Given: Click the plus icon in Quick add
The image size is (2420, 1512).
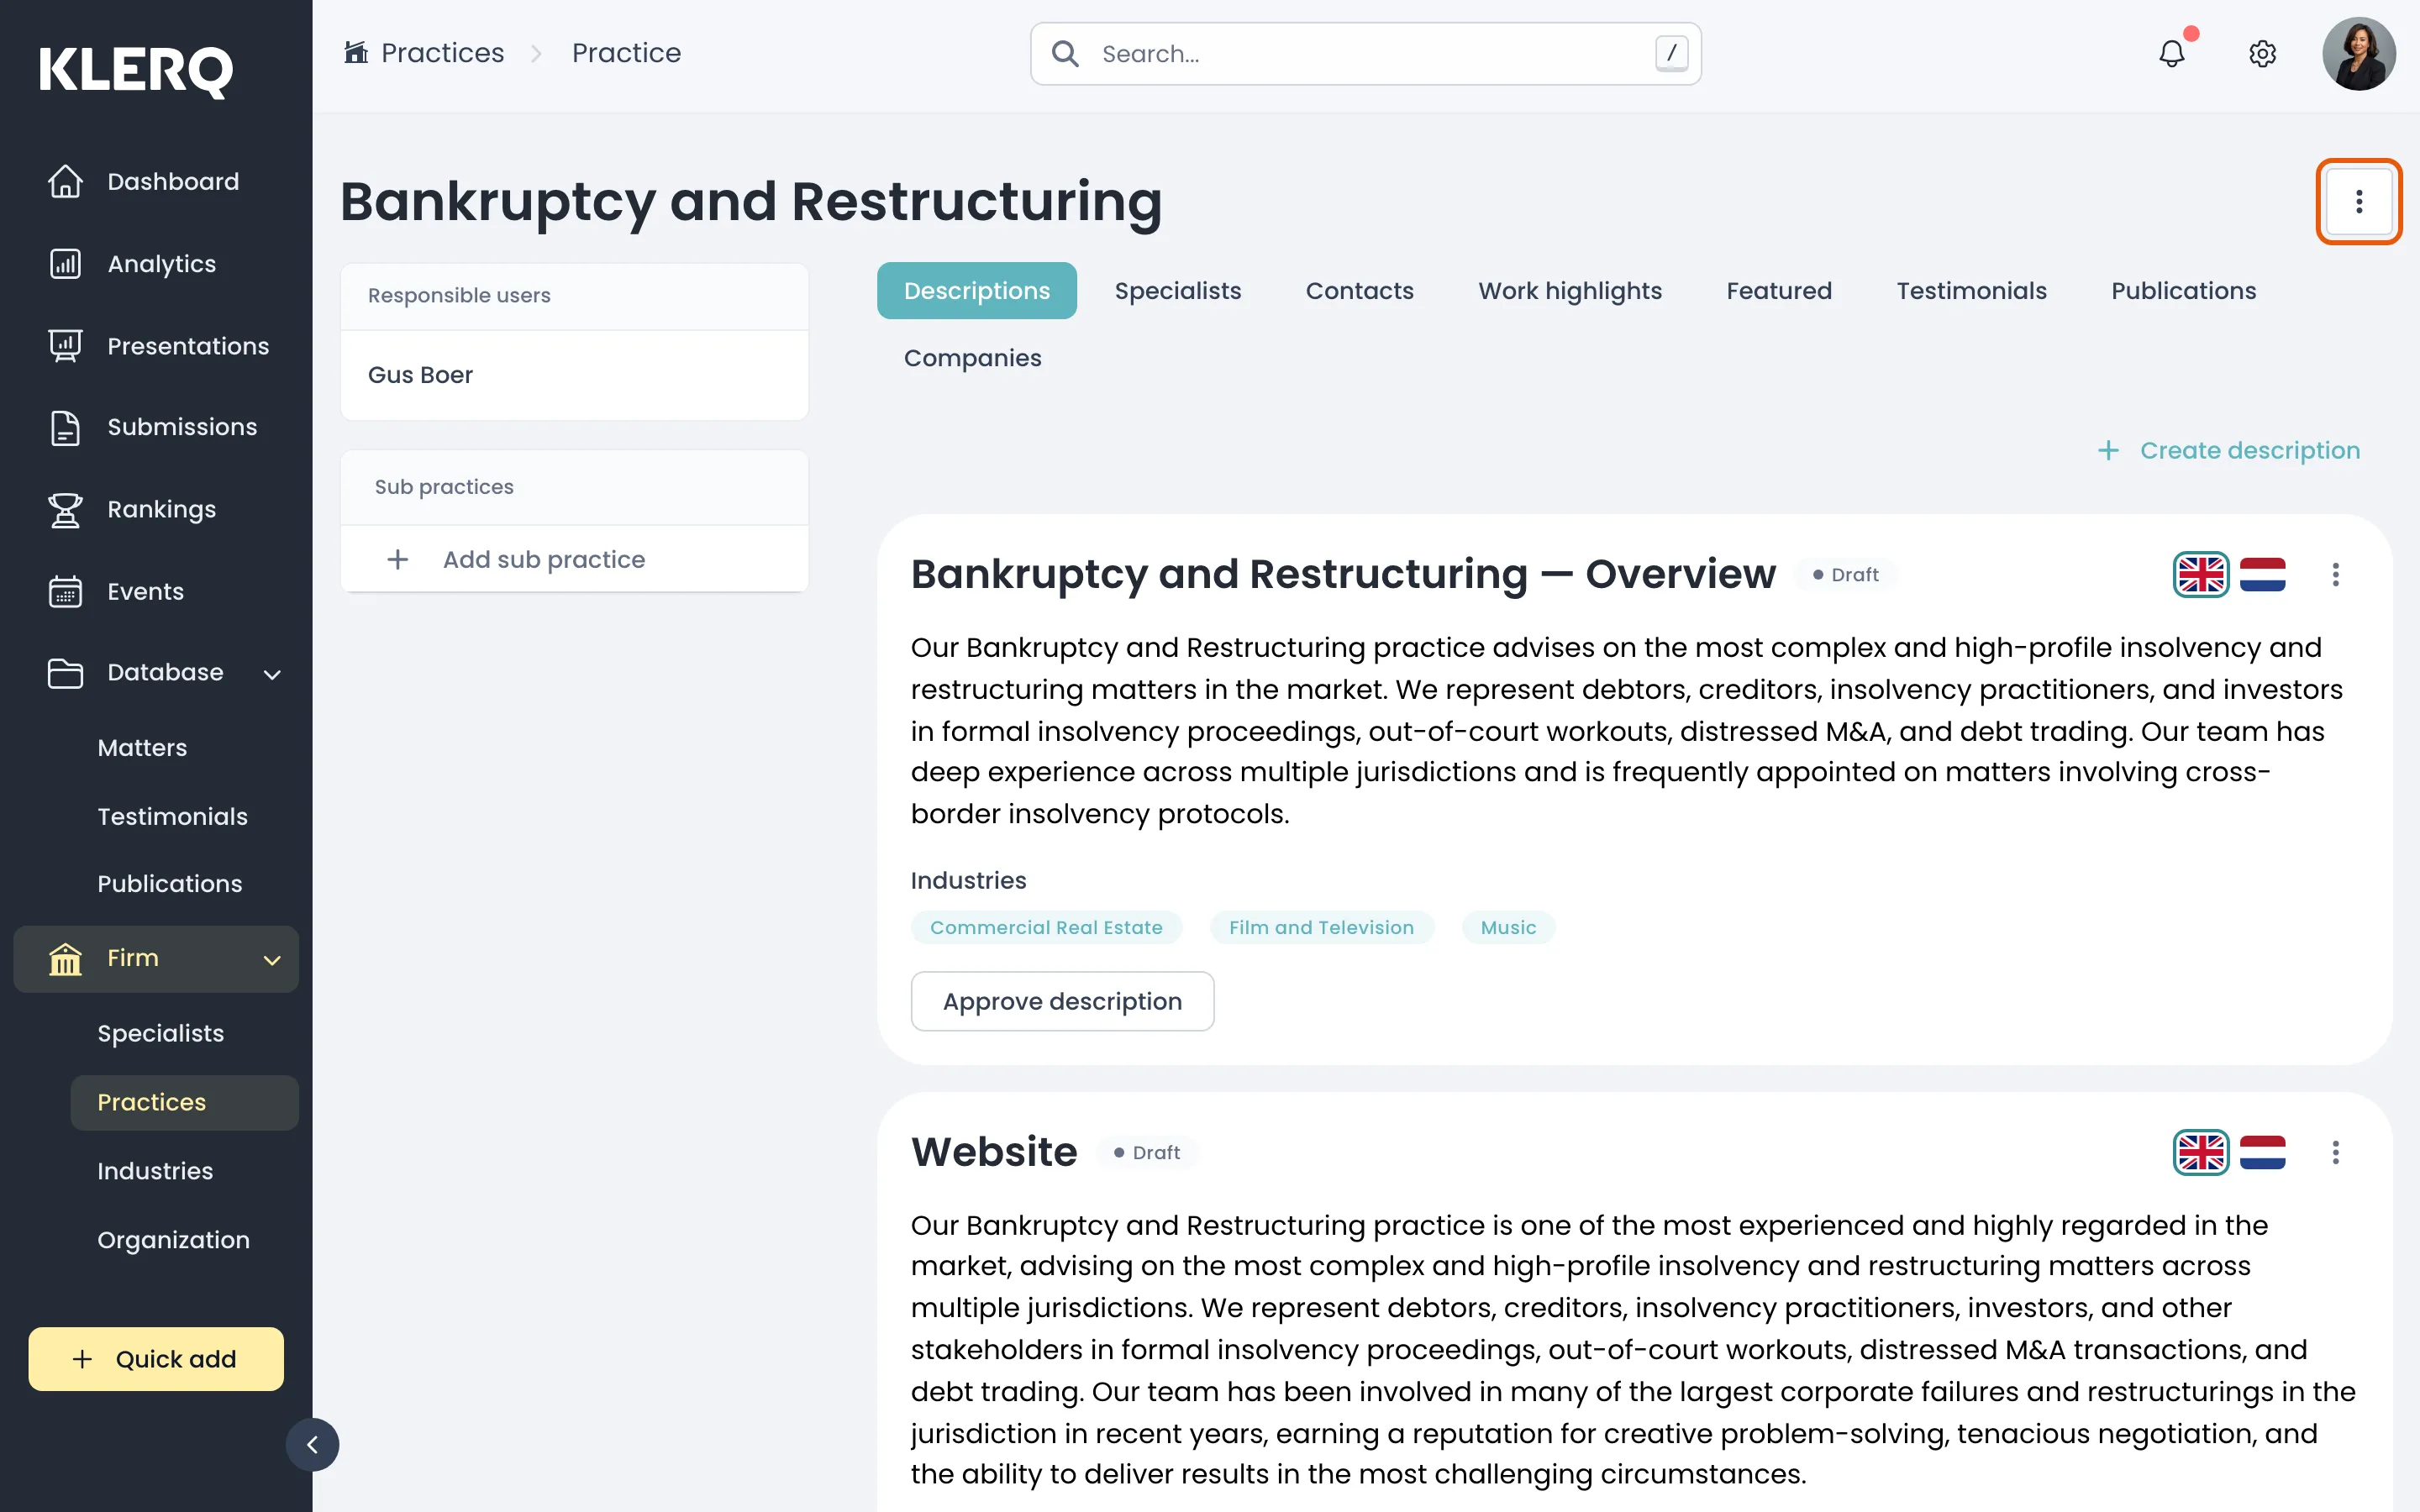Looking at the screenshot, I should (82, 1359).
